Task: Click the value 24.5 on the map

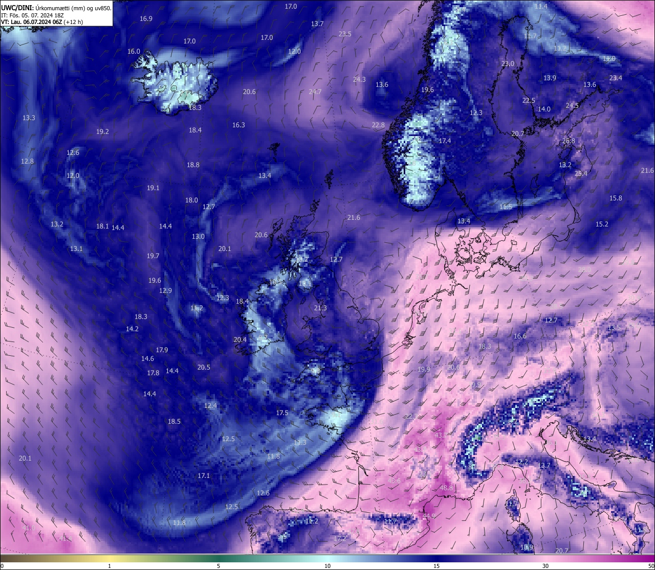Action: pos(572,105)
